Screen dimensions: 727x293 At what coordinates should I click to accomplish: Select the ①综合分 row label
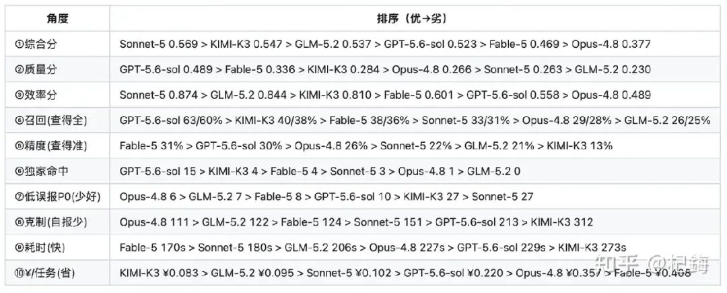[36, 44]
